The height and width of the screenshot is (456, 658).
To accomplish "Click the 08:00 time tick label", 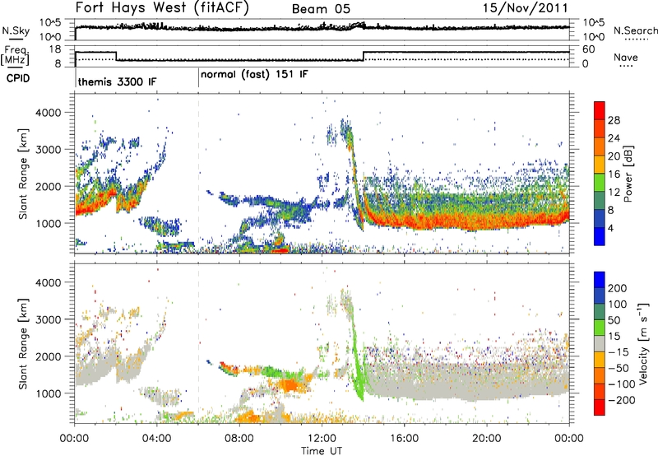I will click(x=239, y=439).
